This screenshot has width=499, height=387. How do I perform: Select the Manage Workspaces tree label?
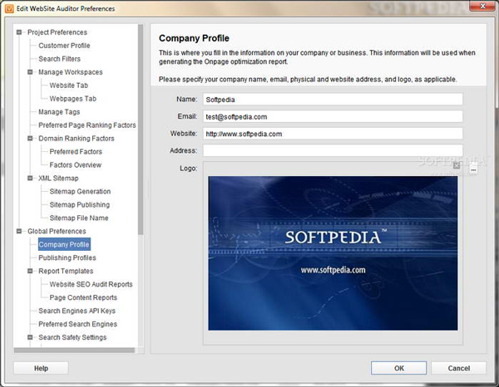click(x=71, y=72)
